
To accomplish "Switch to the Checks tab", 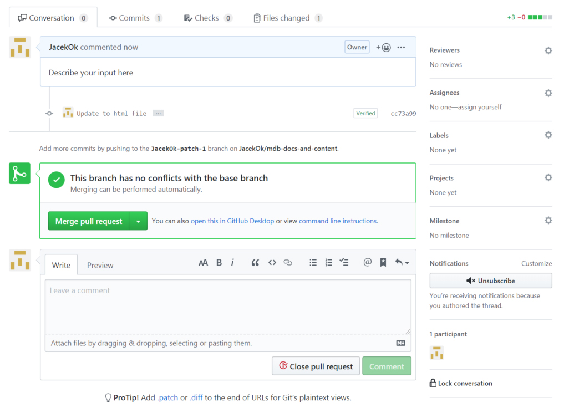I will [x=208, y=18].
